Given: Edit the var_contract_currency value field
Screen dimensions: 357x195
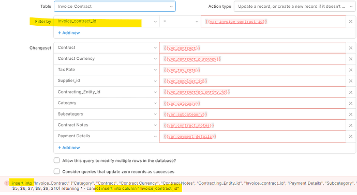Looking at the screenshot, I should click(252, 59).
